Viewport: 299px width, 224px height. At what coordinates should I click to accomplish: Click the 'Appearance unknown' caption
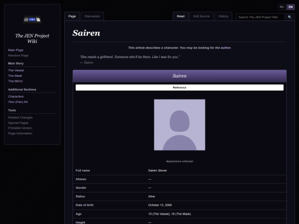[179, 162]
